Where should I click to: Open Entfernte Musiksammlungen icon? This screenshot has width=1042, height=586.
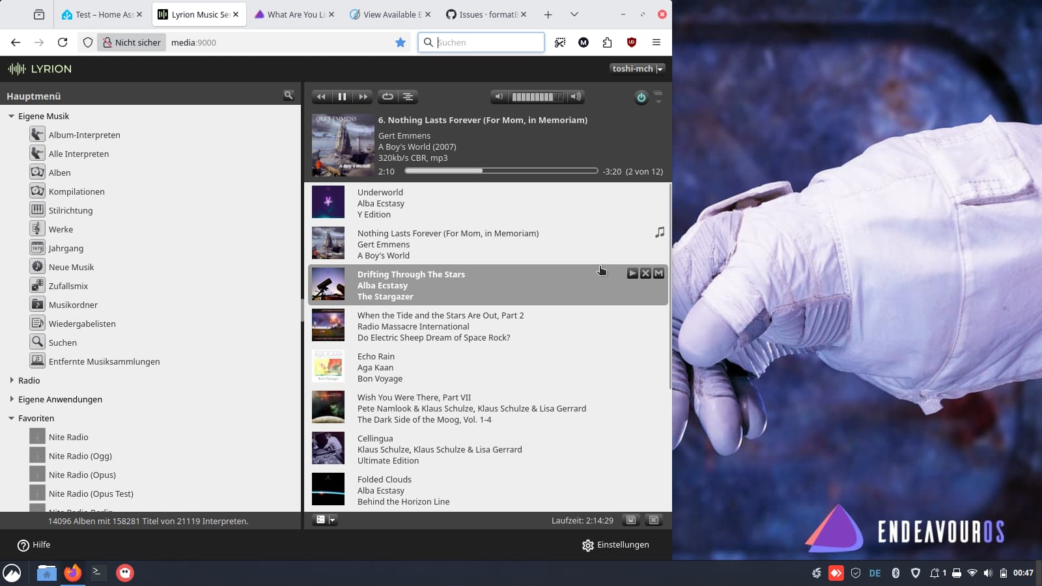click(x=37, y=361)
